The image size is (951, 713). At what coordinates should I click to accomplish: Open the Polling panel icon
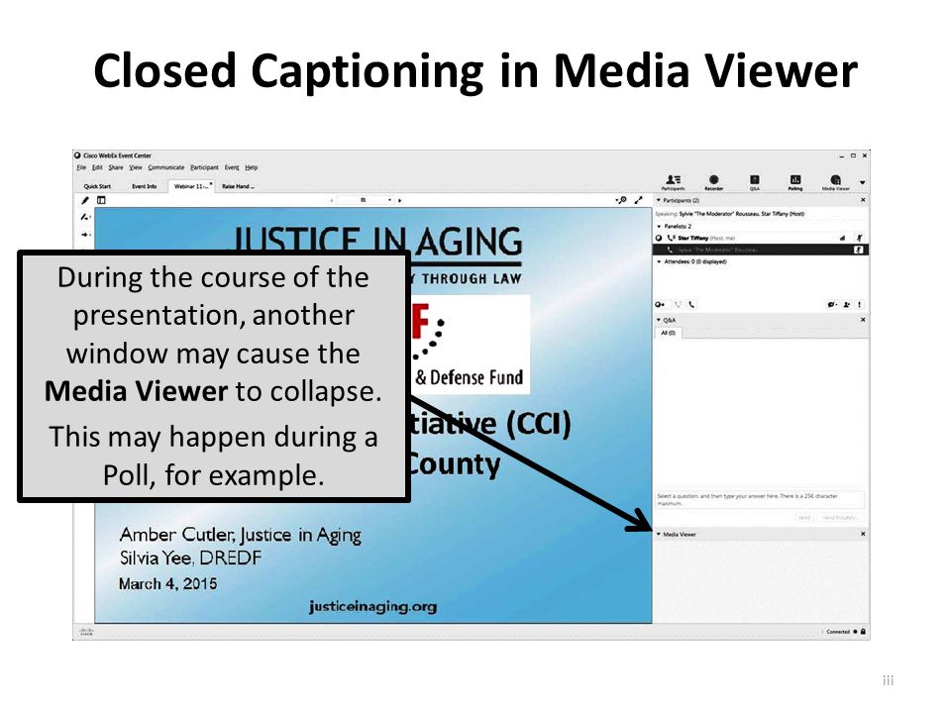point(795,182)
